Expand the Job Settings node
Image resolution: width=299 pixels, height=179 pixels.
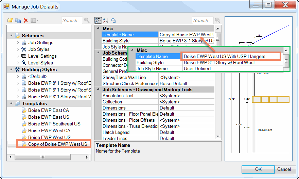coord(18,42)
